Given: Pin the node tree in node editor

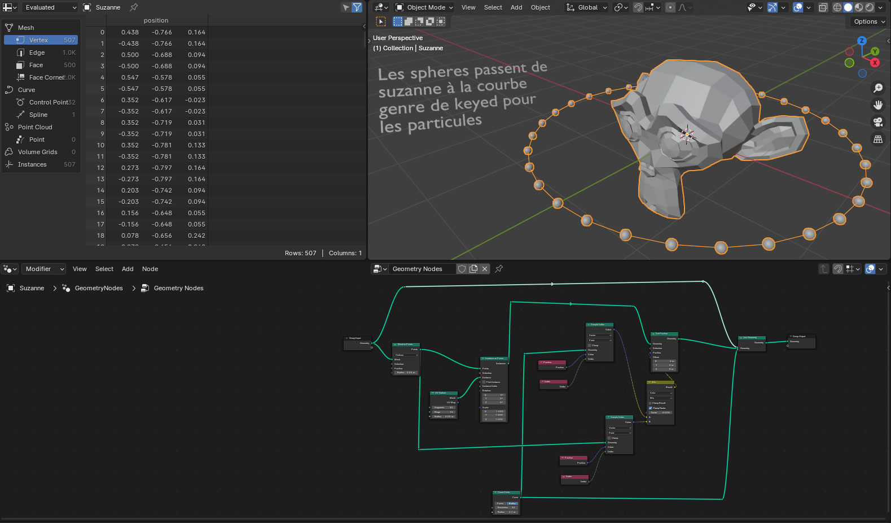Looking at the screenshot, I should click(499, 269).
